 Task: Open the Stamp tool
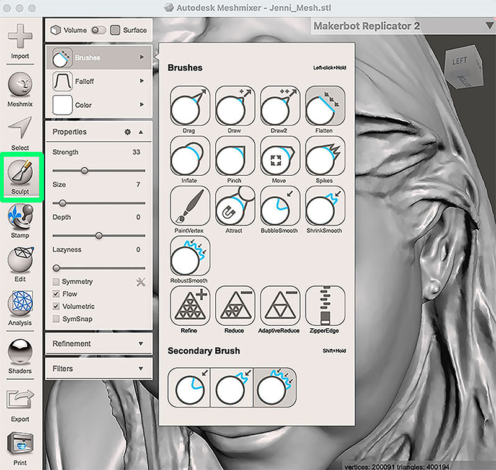coord(20,221)
